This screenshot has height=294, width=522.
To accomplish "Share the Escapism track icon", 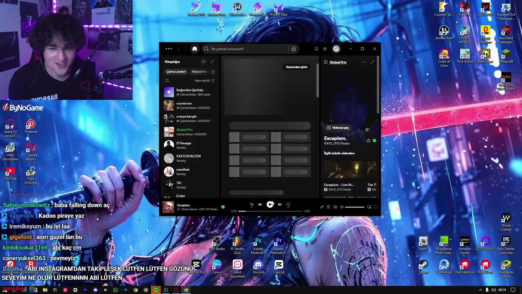I will click(368, 140).
